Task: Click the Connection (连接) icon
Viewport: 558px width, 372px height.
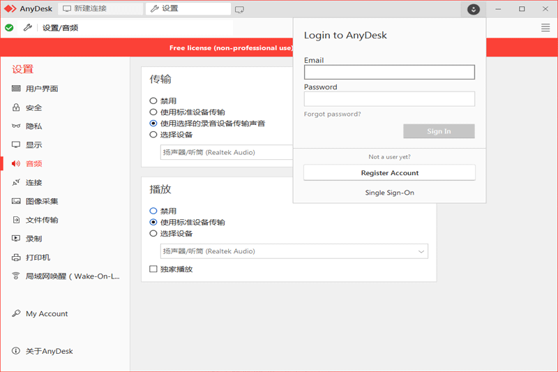Action: pyautogui.click(x=16, y=182)
